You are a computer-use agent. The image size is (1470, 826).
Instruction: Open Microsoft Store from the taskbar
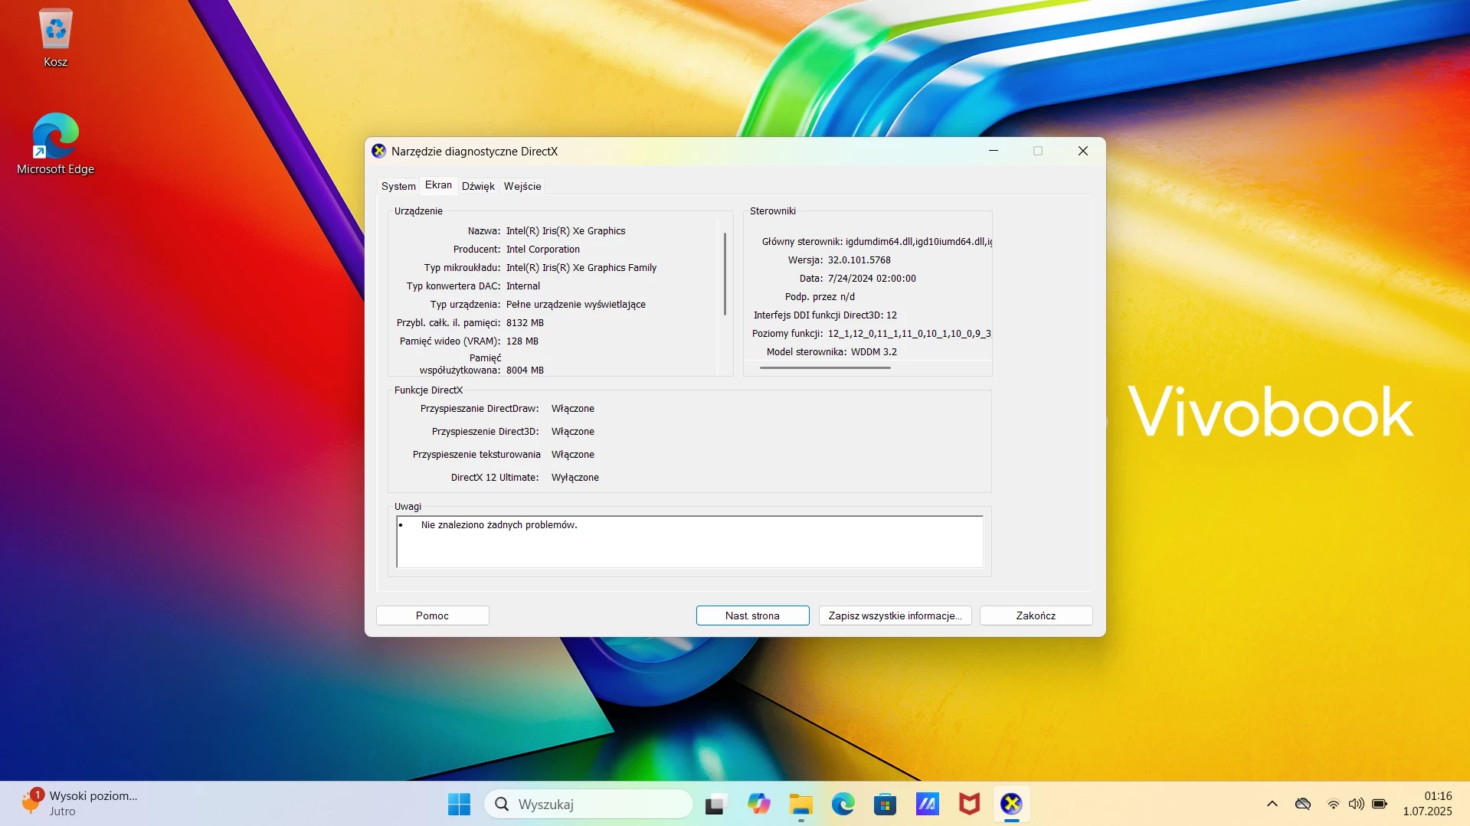(x=885, y=804)
